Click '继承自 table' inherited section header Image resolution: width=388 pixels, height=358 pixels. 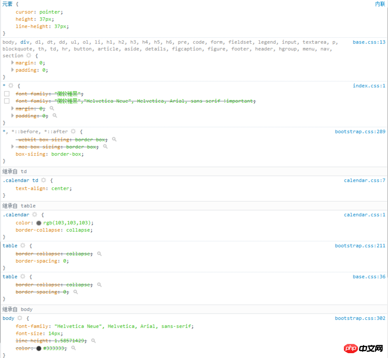click(19, 206)
